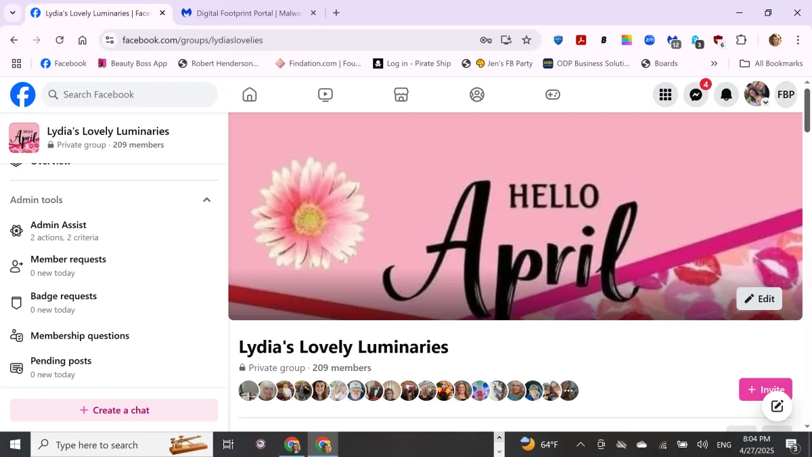Open Facebook Groups icon in top navigation
812x457 pixels.
(477, 95)
